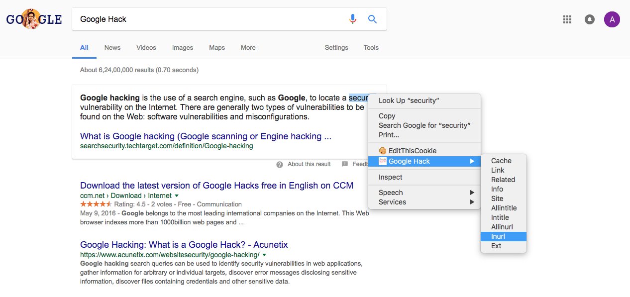Open search Settings
The image size is (630, 297).
(336, 48)
